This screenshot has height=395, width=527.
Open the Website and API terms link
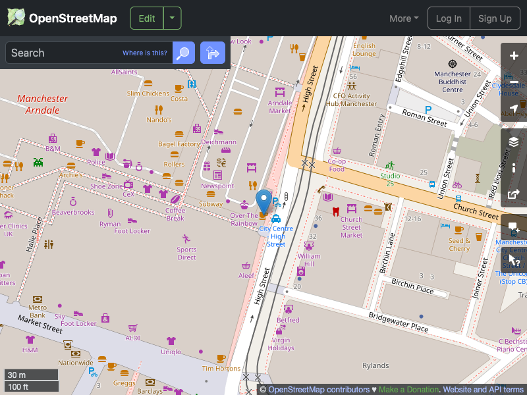point(483,389)
